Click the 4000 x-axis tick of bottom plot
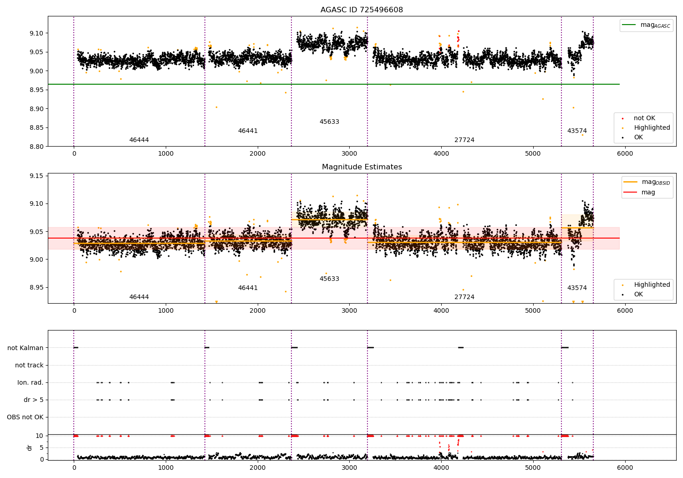The image size is (683, 478). (441, 468)
